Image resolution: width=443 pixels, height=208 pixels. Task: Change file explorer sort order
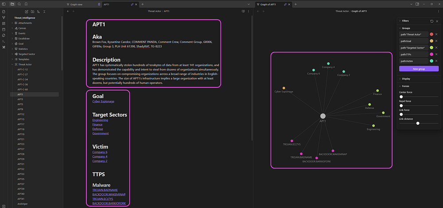coord(39,12)
